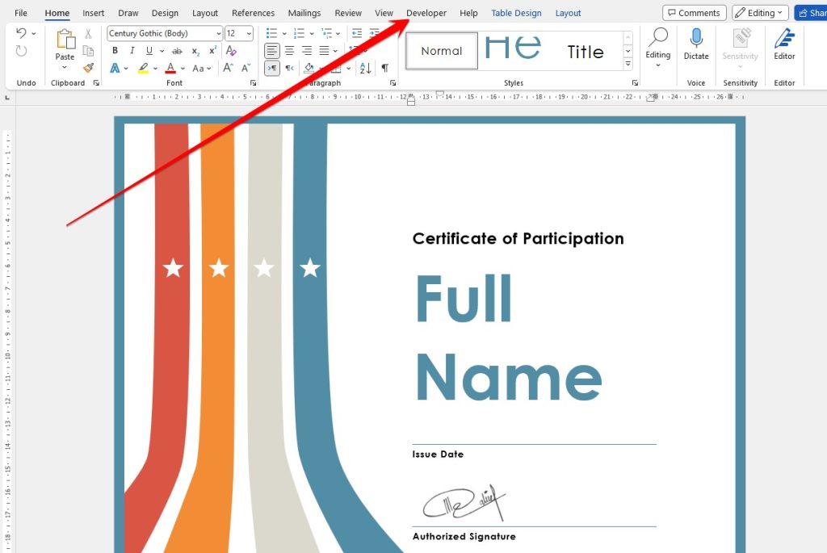The height and width of the screenshot is (553, 827).
Task: Expand the Undo history arrow
Action: tap(34, 33)
